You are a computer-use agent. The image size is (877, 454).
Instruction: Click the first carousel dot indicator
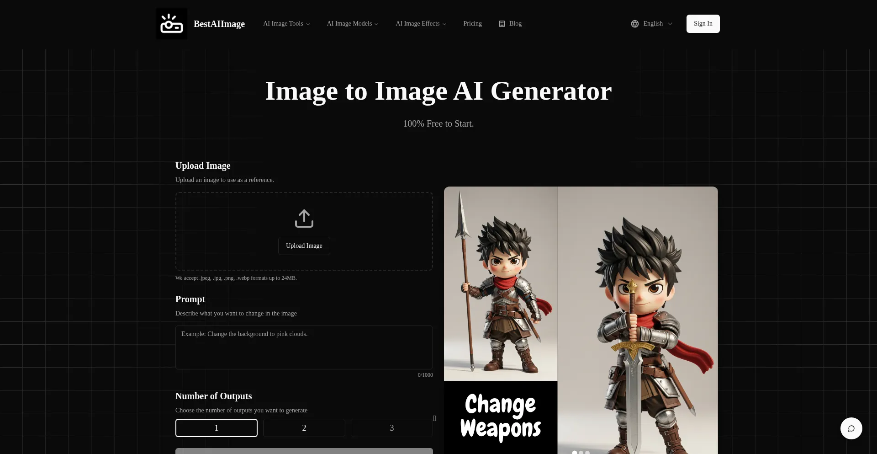(575, 452)
